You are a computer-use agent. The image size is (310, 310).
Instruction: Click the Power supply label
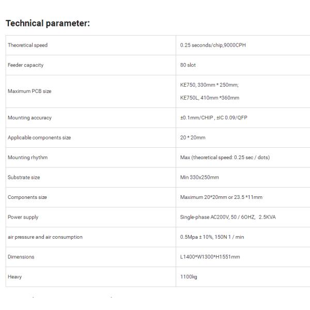(x=23, y=217)
